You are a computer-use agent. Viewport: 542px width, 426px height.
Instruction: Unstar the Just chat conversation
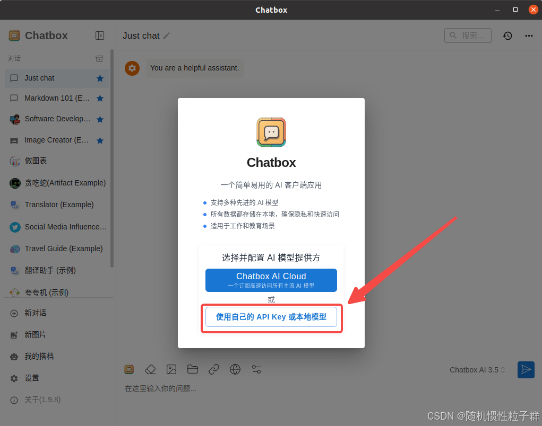(100, 78)
